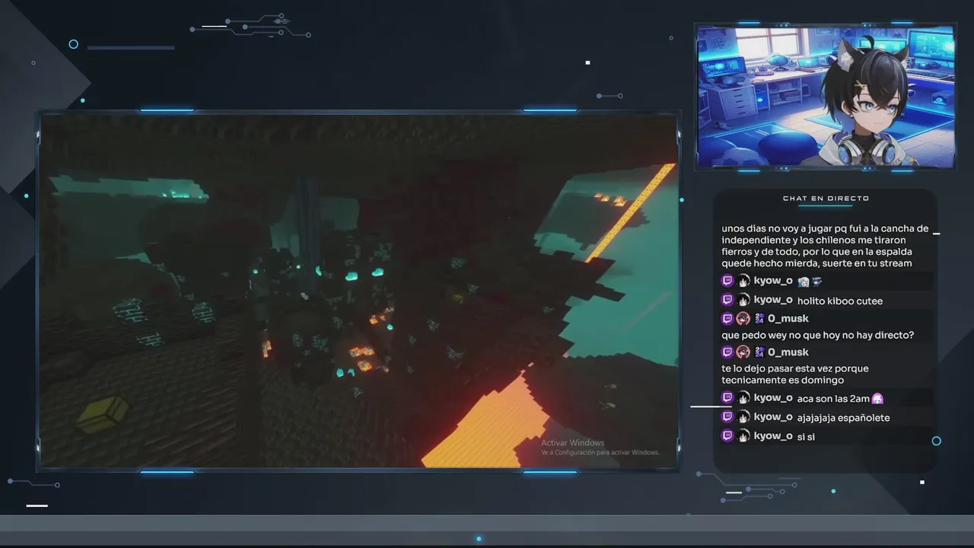Click username 0_musk preceding "te lo dejo pasar" message
Screen dimensions: 974x548
click(x=788, y=352)
